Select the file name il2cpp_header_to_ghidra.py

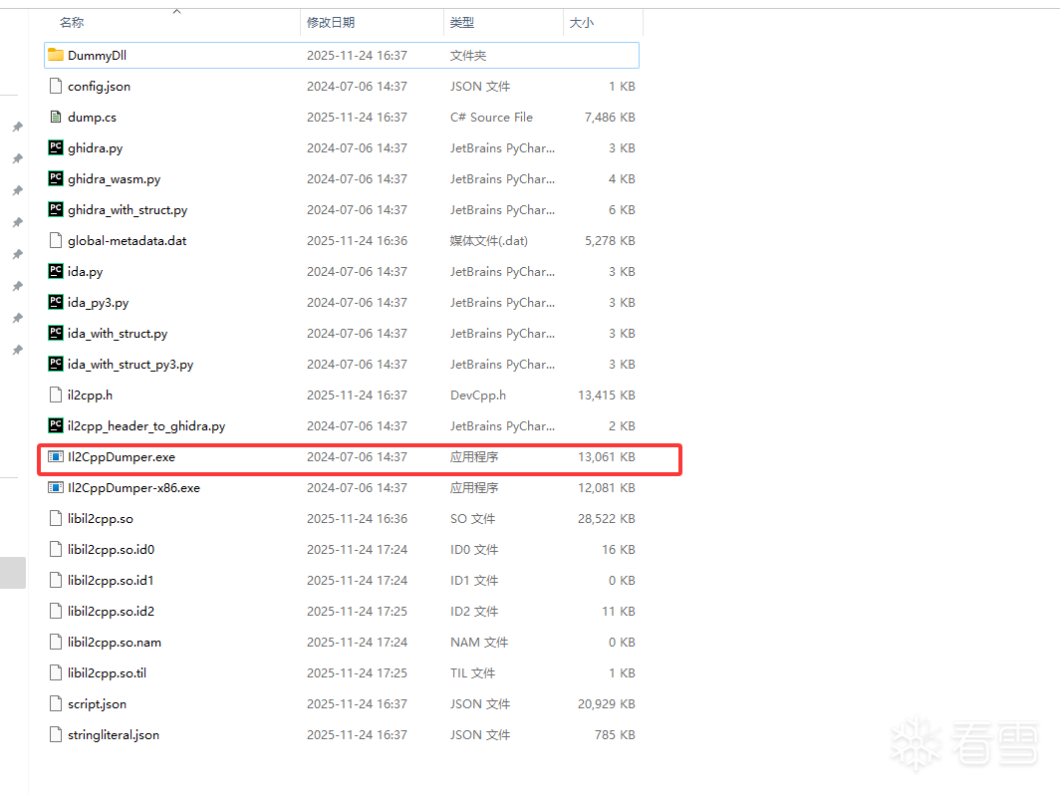pyautogui.click(x=146, y=426)
